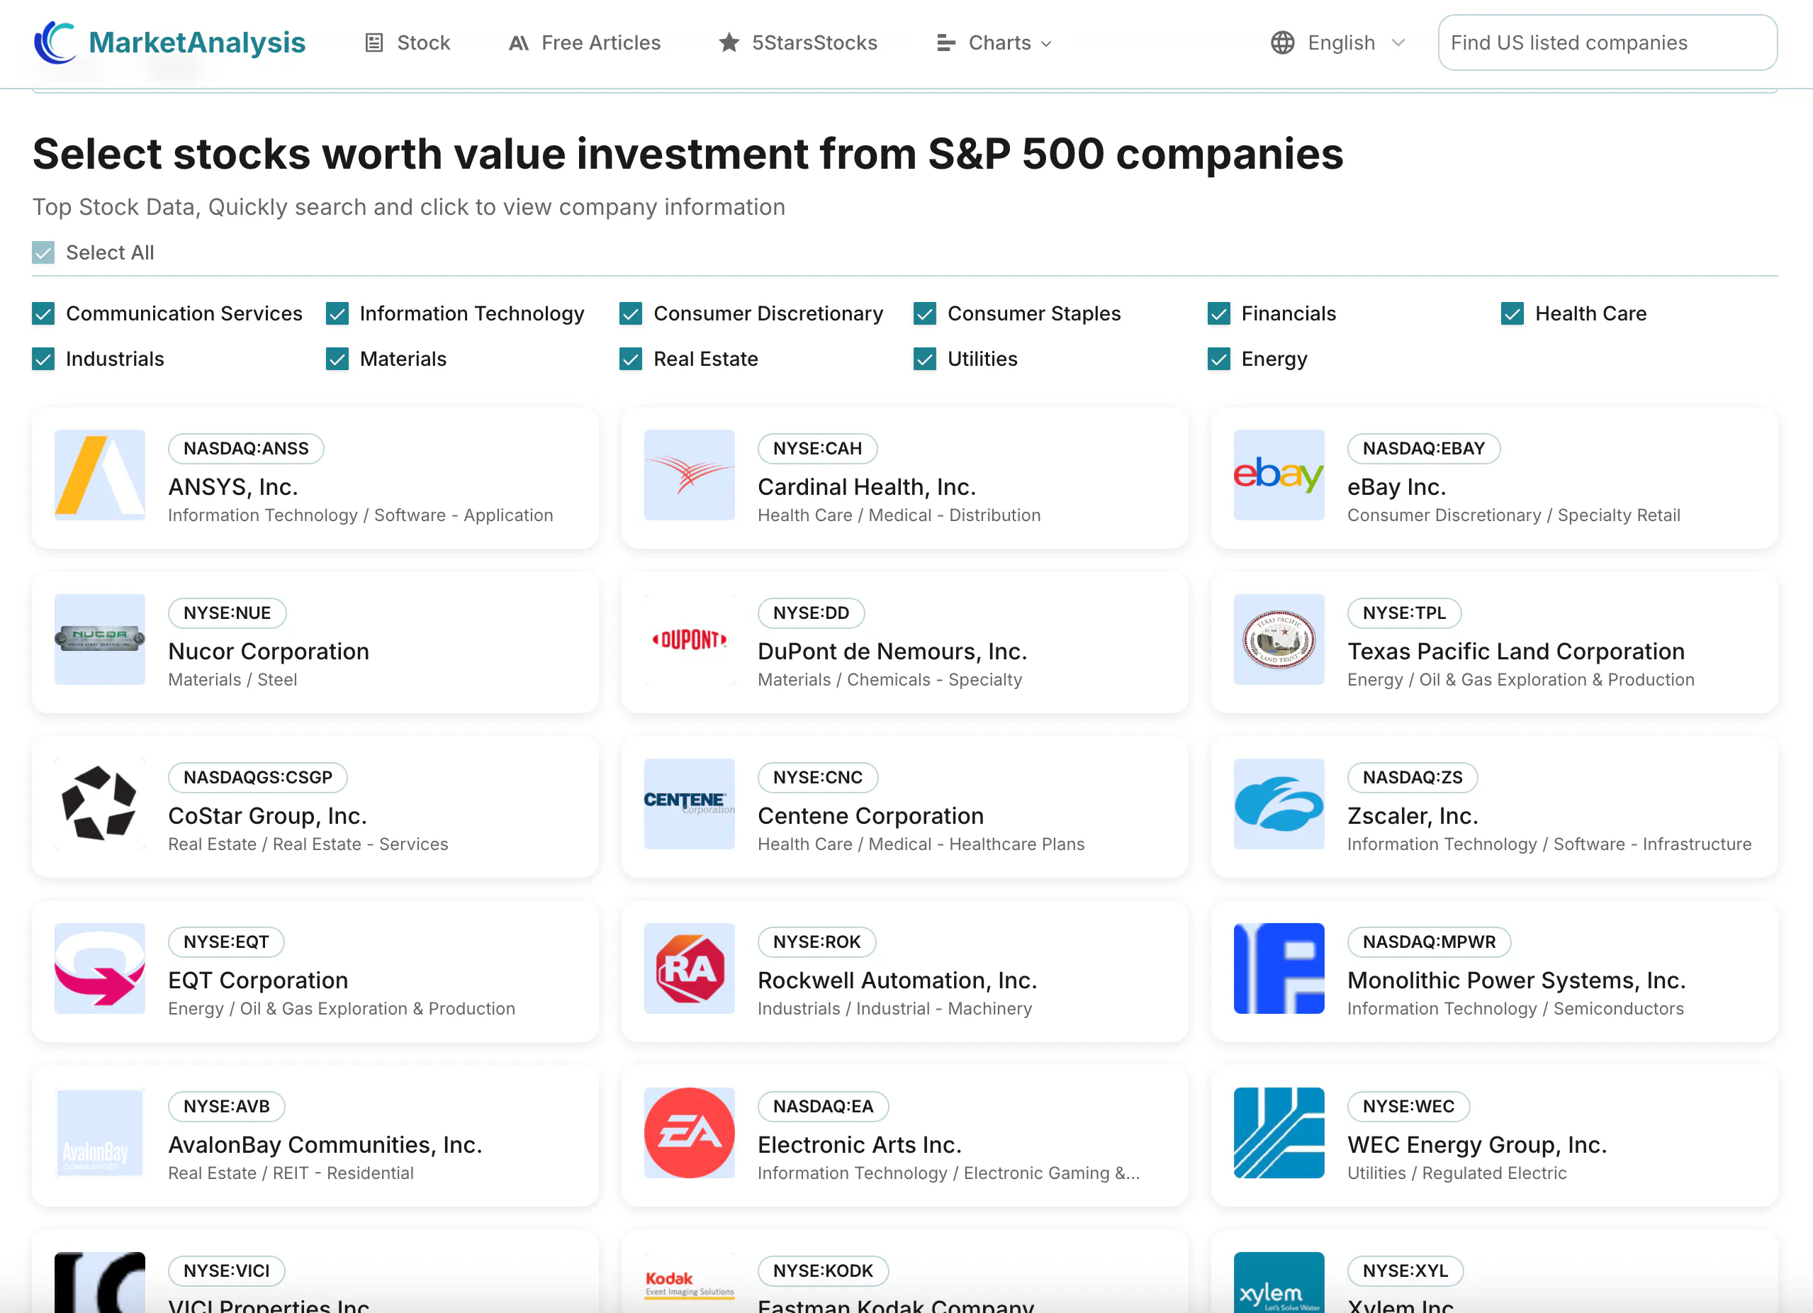This screenshot has width=1813, height=1313.
Task: Click the 5StarsStocks star icon
Action: 729,43
